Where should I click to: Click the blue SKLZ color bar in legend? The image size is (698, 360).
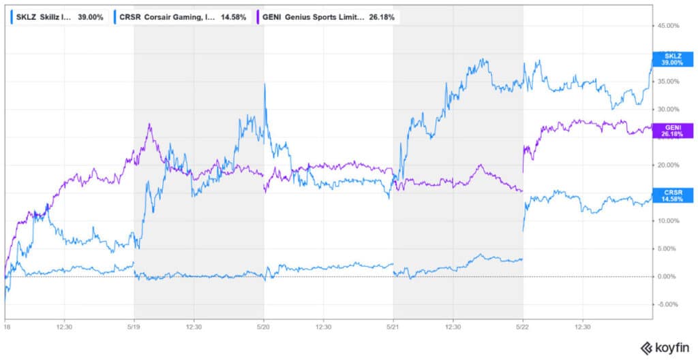[x=12, y=17]
